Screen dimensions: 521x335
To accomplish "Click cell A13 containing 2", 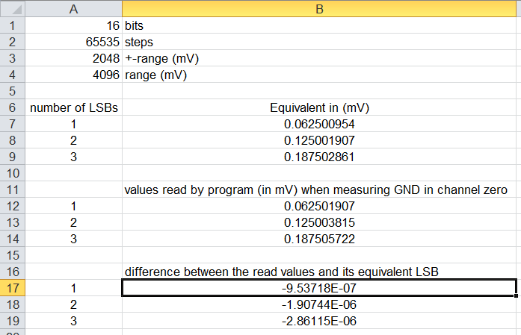I will (73, 222).
